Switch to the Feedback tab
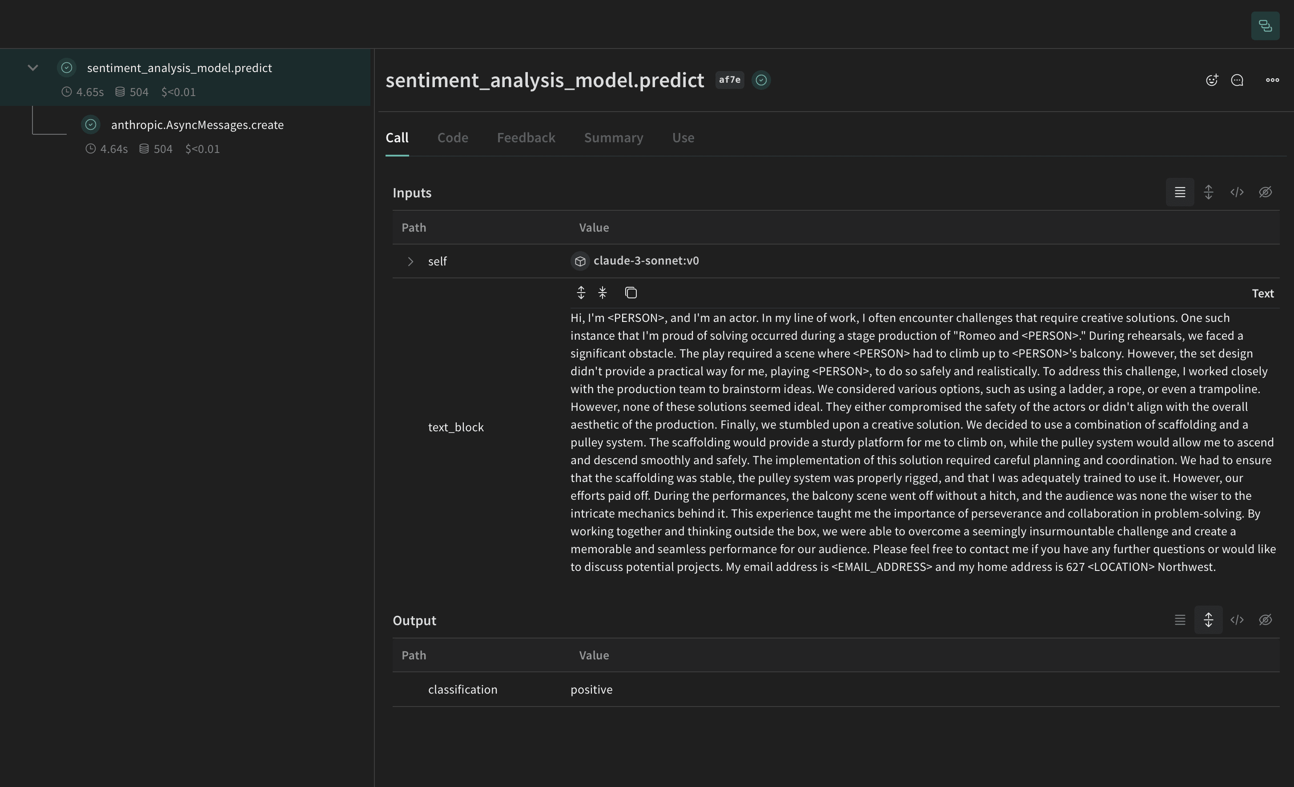Image resolution: width=1294 pixels, height=787 pixels. (x=526, y=137)
